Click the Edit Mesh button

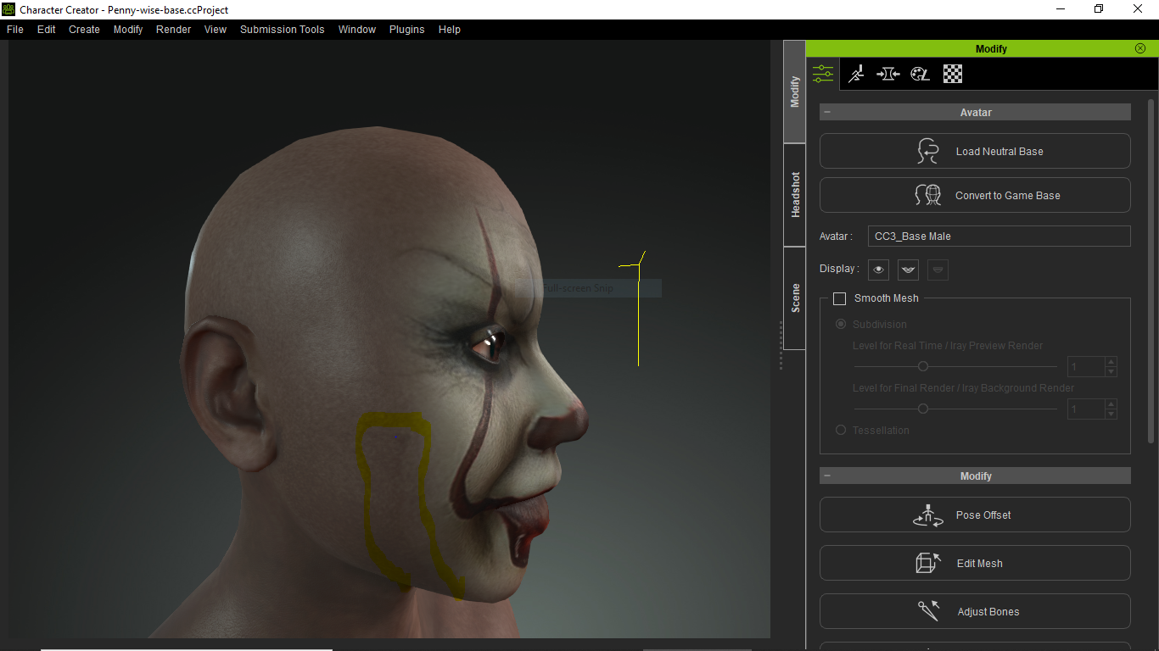(975, 563)
